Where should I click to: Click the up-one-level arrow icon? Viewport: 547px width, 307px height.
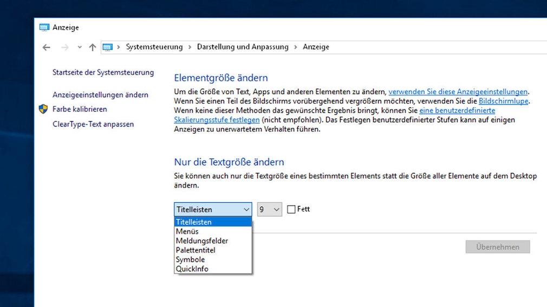93,48
